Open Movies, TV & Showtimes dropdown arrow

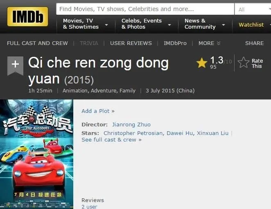click(106, 25)
